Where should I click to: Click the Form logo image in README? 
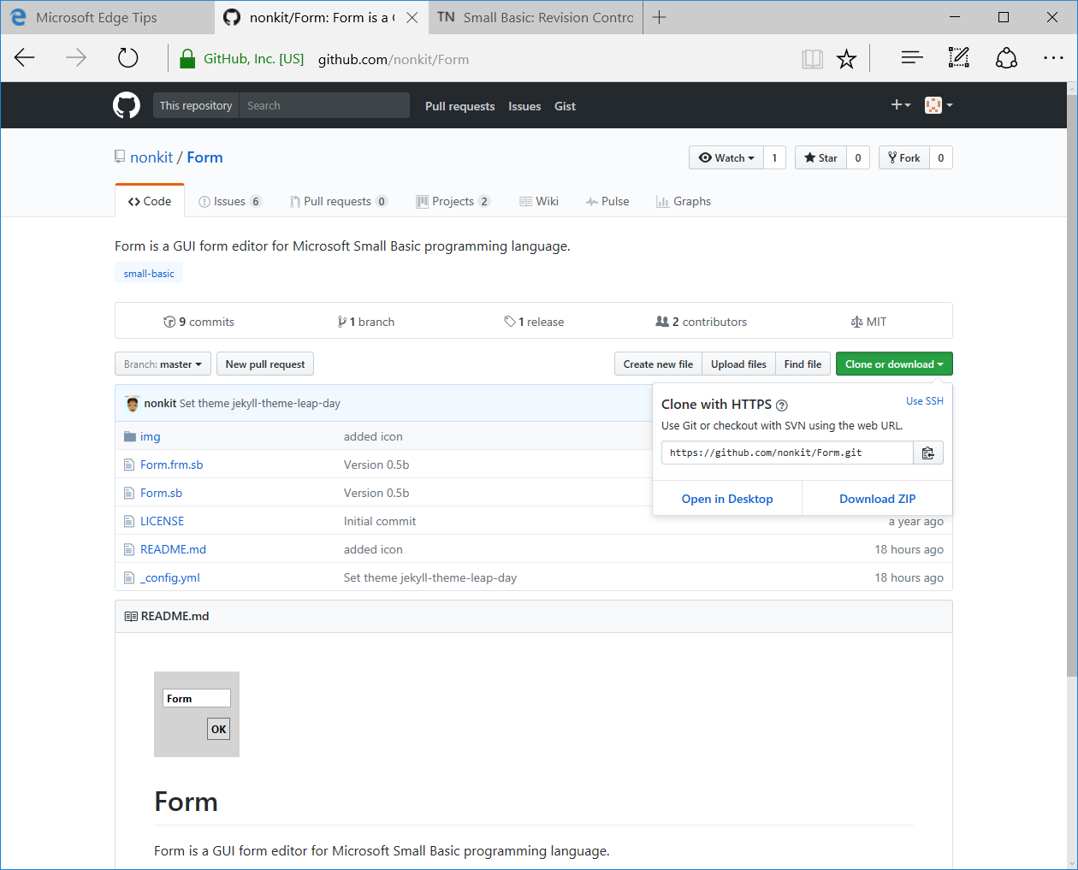pos(197,714)
